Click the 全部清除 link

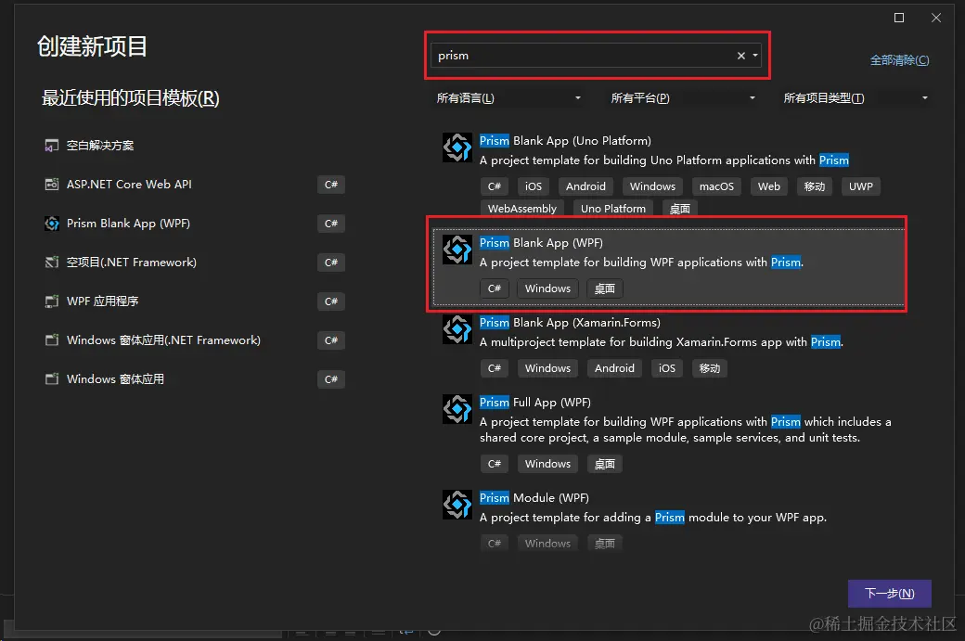(x=899, y=60)
